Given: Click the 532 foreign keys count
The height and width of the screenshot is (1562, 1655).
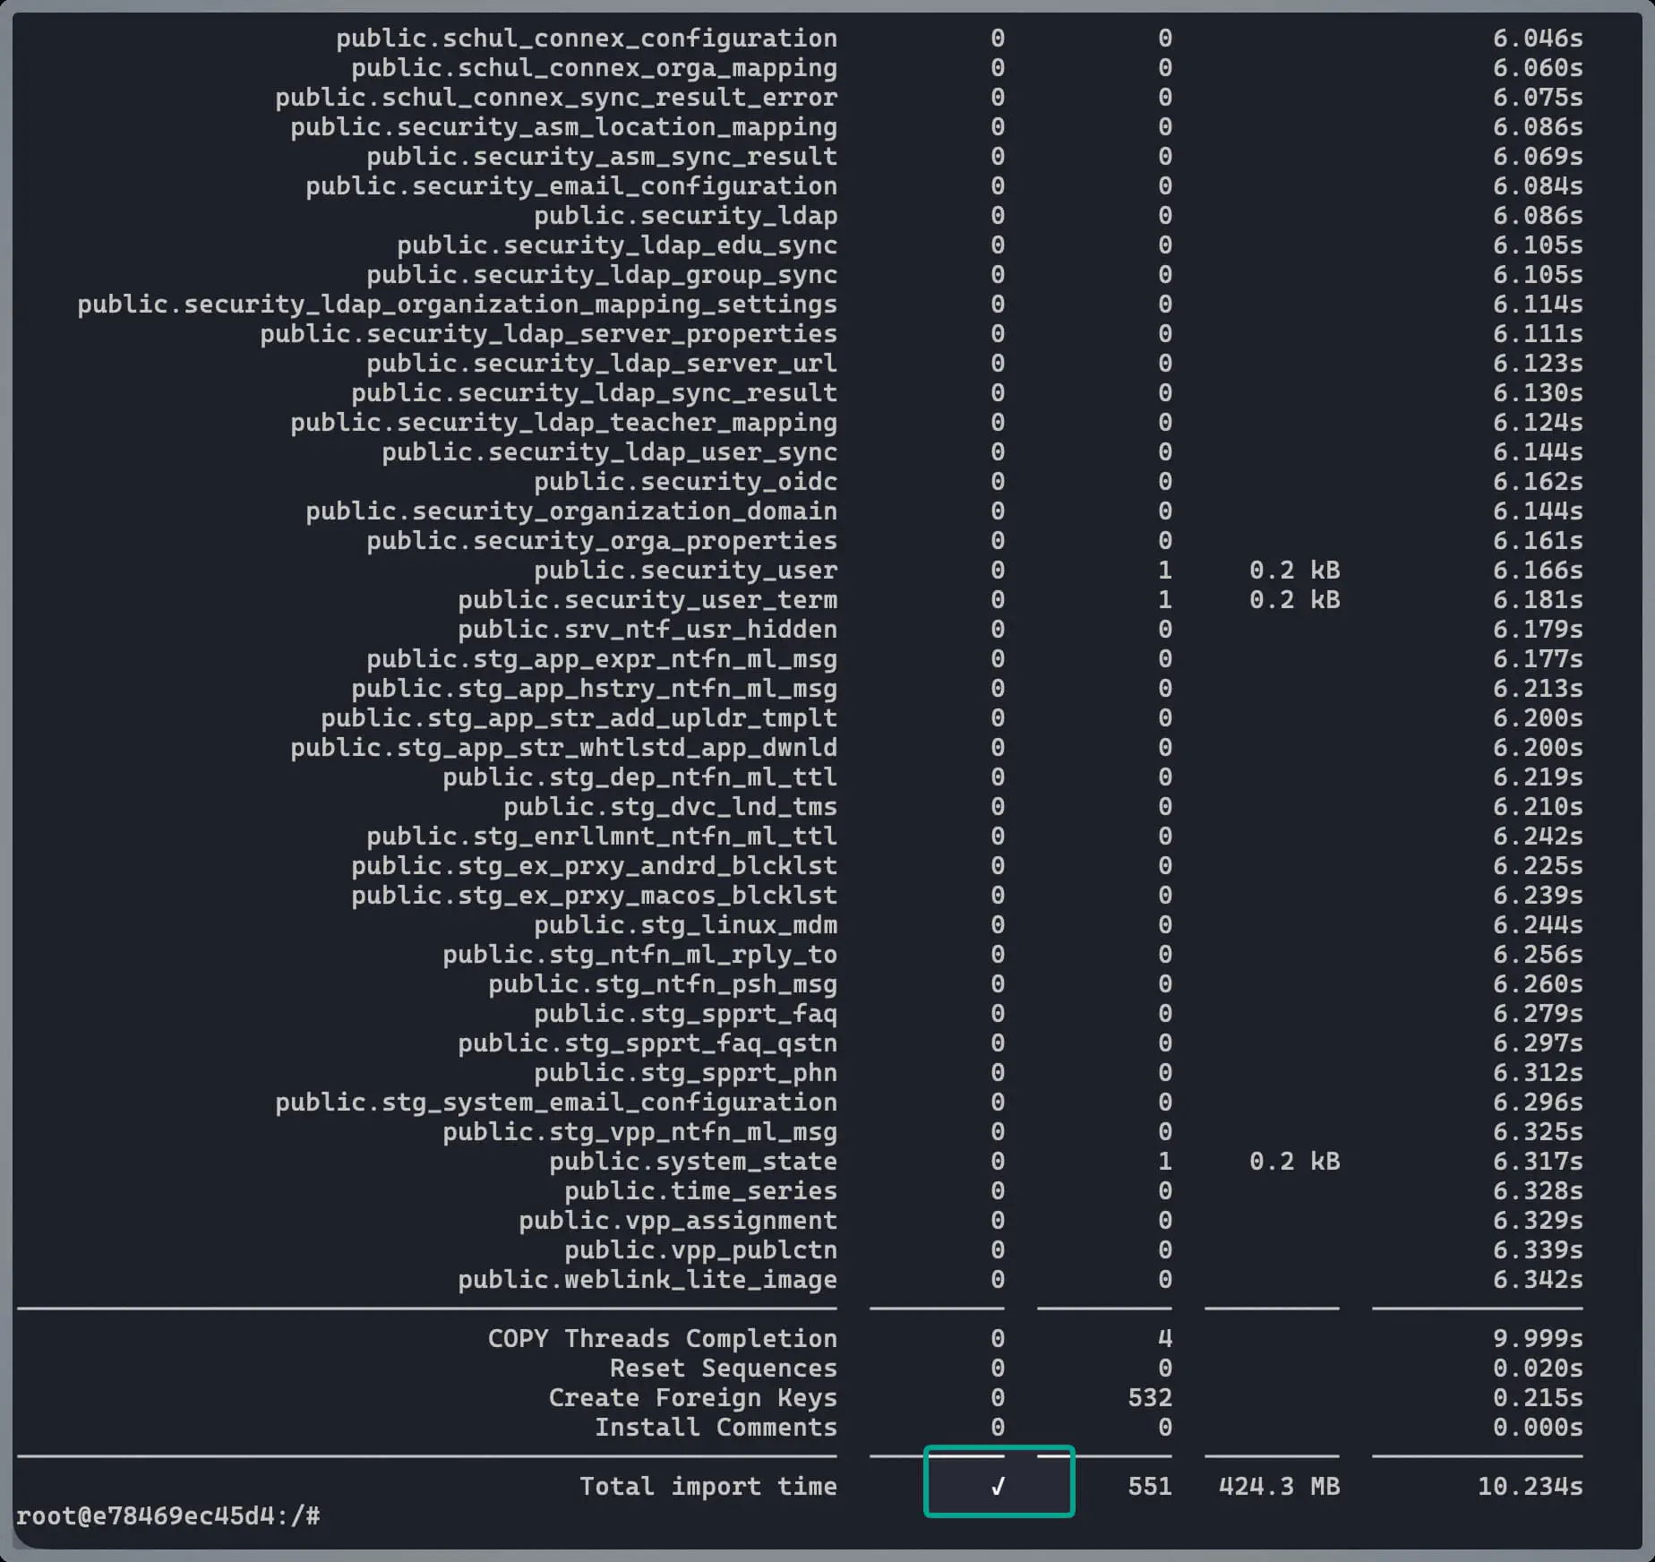Looking at the screenshot, I should click(x=1149, y=1397).
